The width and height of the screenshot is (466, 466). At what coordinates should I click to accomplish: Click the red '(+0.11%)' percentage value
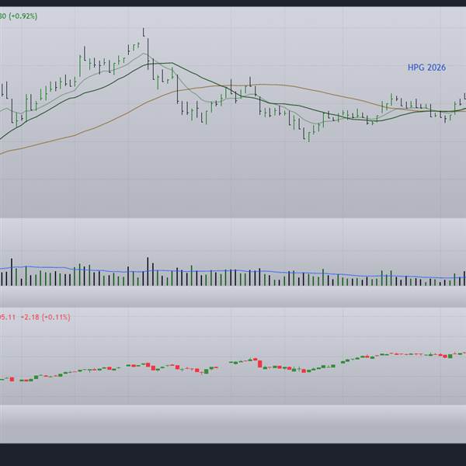point(56,317)
